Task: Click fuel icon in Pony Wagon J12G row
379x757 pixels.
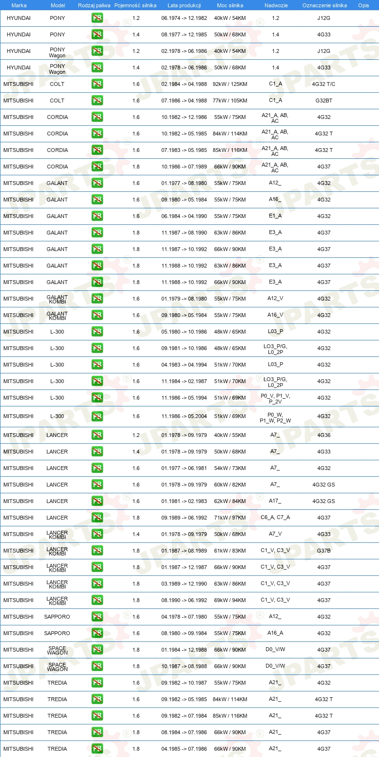Action: (97, 51)
